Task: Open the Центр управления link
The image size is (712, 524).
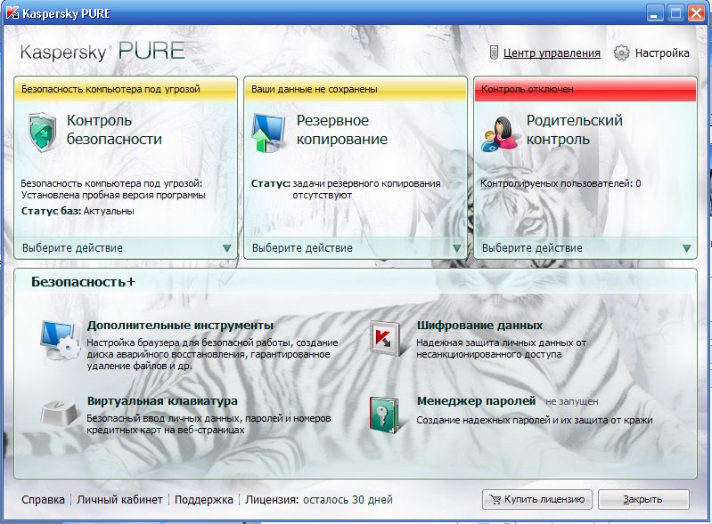Action: [x=552, y=53]
